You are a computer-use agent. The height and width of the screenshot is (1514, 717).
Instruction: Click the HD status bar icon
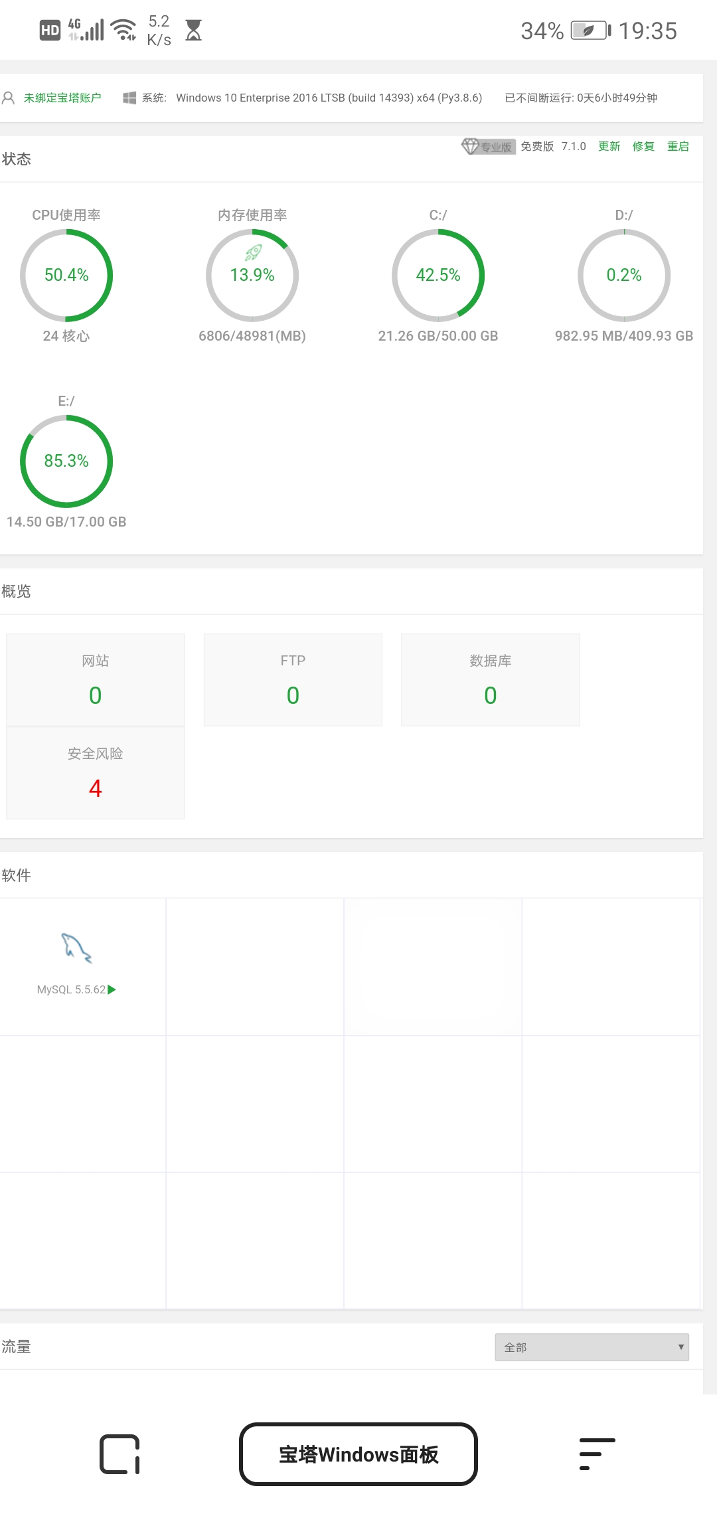50,30
